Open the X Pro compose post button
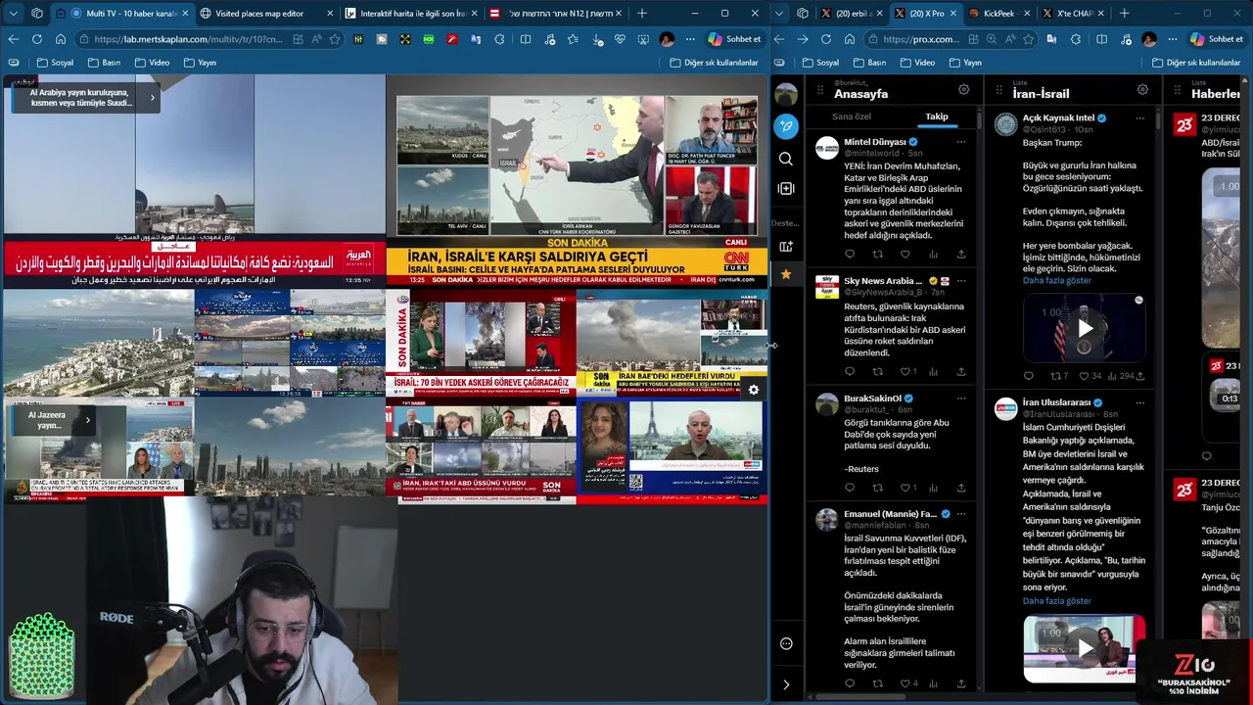Image resolution: width=1253 pixels, height=705 pixels. pos(786,126)
